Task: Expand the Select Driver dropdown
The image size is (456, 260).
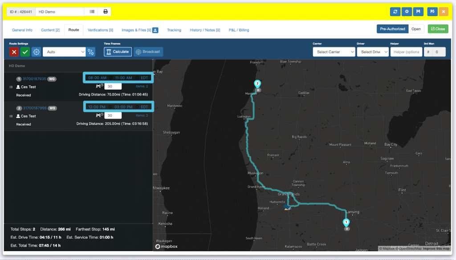Action: 373,52
